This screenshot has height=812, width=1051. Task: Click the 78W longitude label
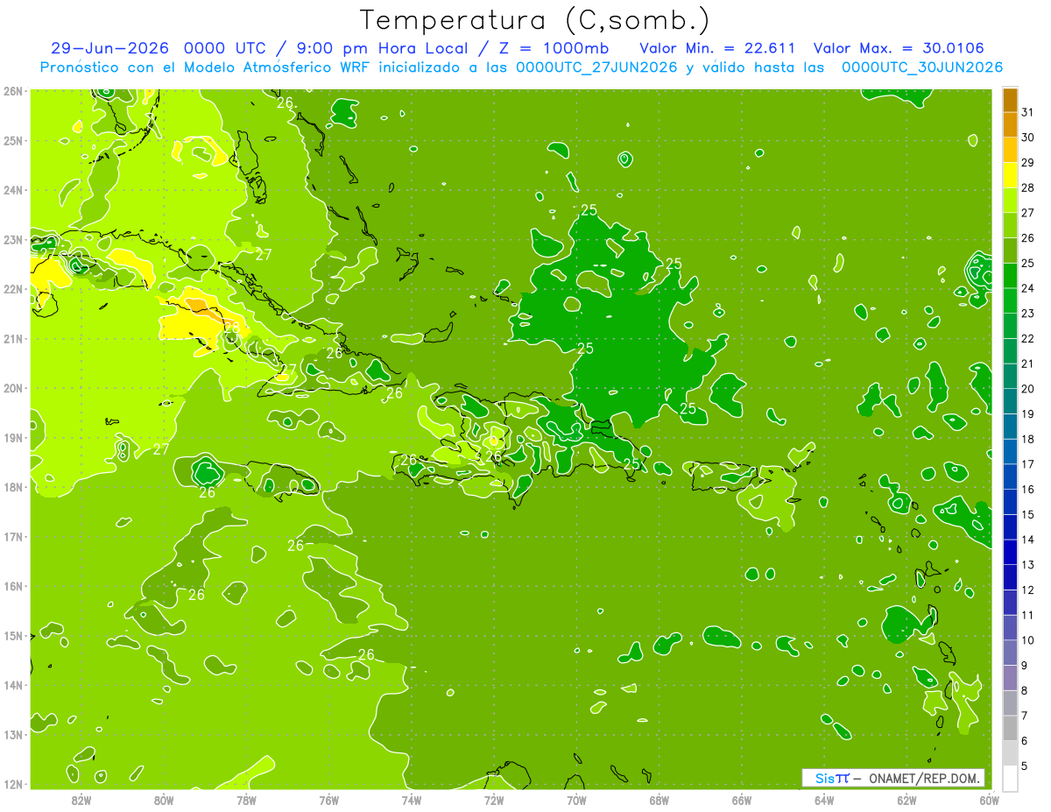pos(246,800)
